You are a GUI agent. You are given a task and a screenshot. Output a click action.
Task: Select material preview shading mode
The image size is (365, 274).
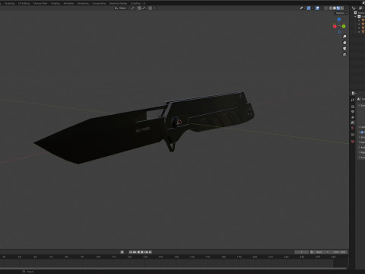click(338, 8)
